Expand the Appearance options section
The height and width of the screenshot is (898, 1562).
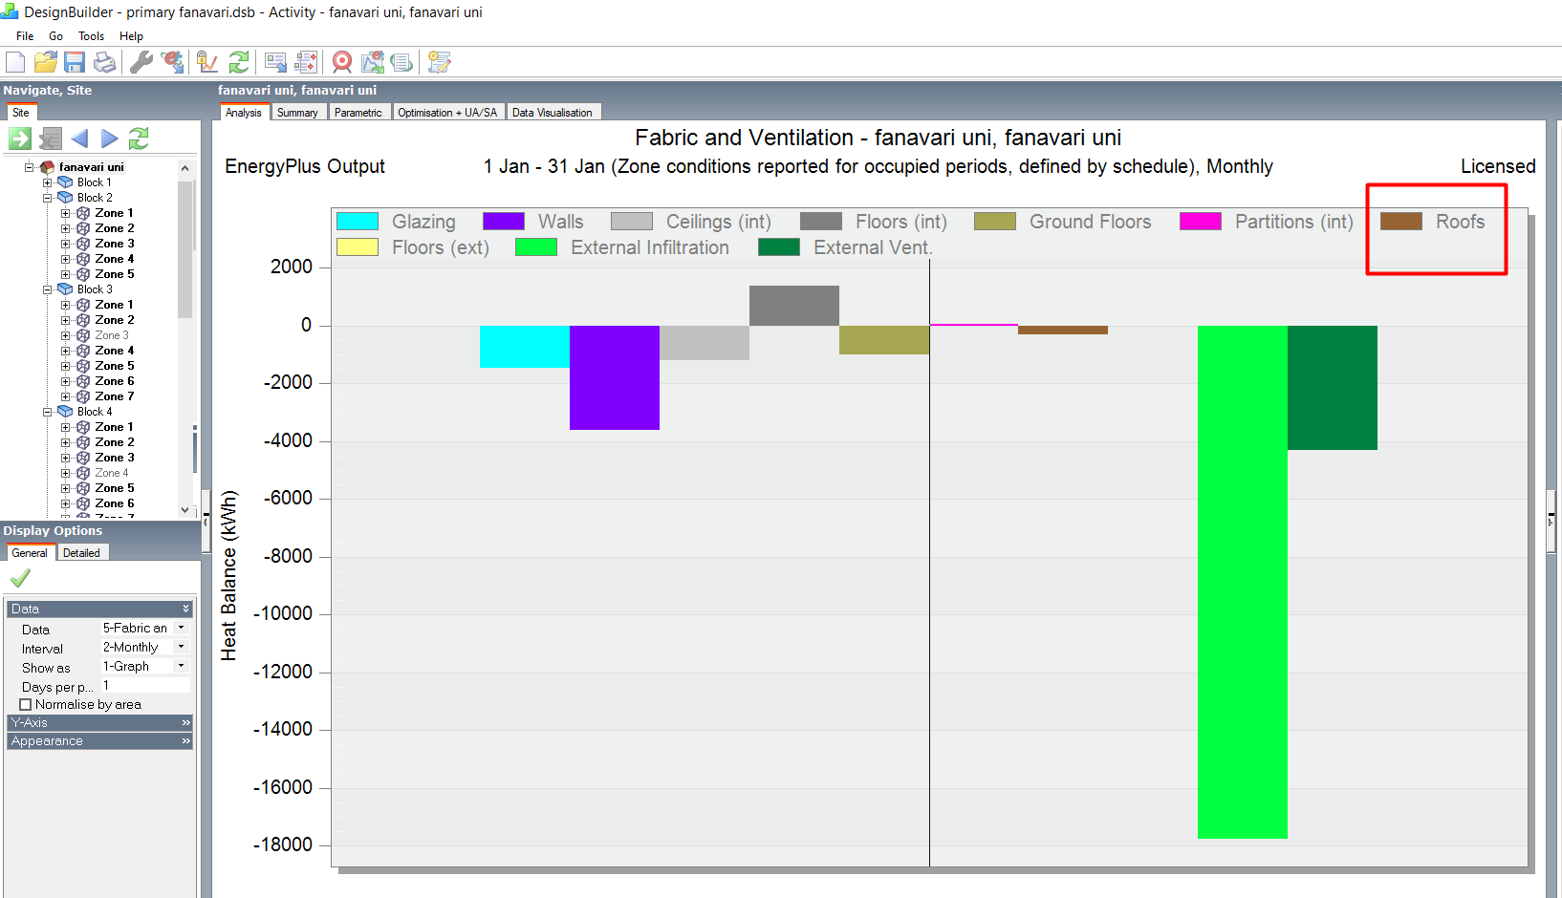pos(99,740)
